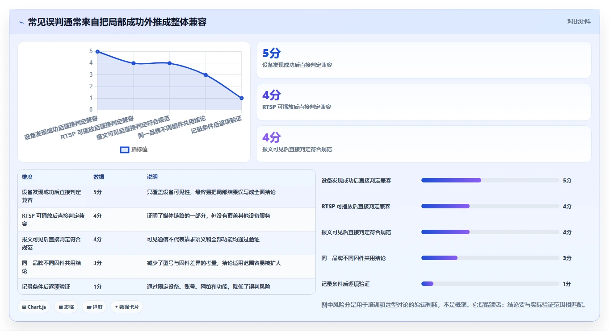The height and width of the screenshot is (331, 609).
Task: Click the title 常见误判通常来自把局部成功外推成整体兼容
Action: (x=117, y=22)
